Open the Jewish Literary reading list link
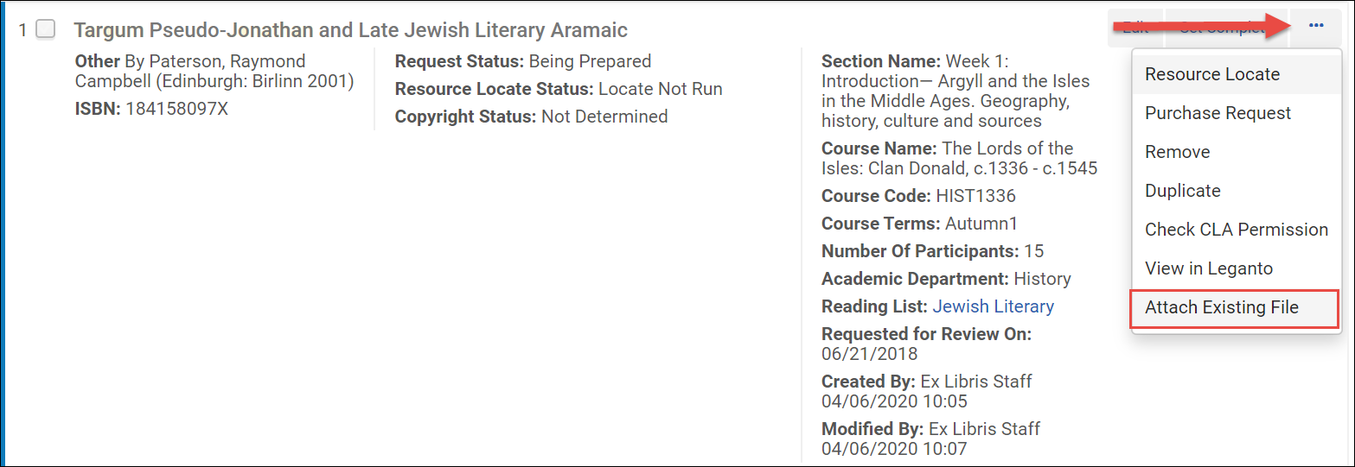The height and width of the screenshot is (467, 1355). (993, 306)
